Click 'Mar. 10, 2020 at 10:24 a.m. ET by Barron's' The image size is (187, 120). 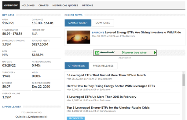point(113,36)
